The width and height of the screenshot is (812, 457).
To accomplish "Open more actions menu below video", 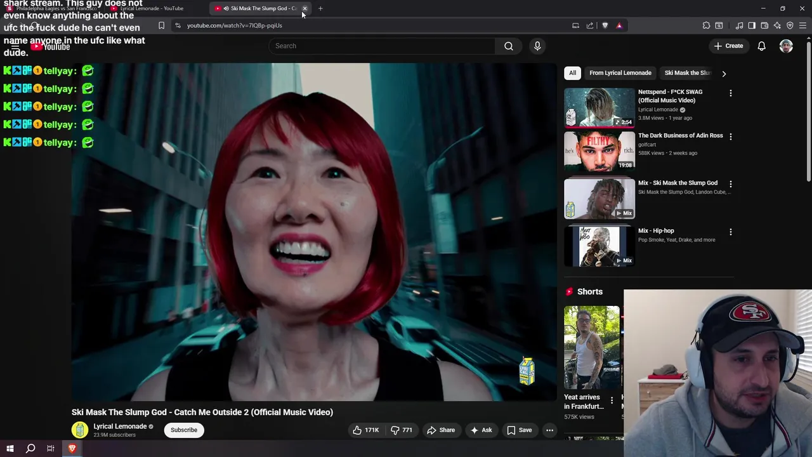I will coord(549,430).
